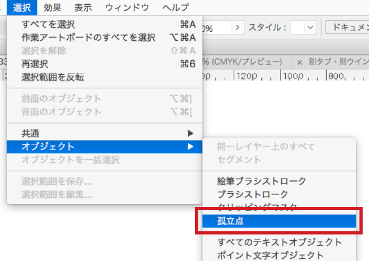Viewport: 369px width, 261px height.
Task: Open the 表示 menu
Action: point(82,7)
